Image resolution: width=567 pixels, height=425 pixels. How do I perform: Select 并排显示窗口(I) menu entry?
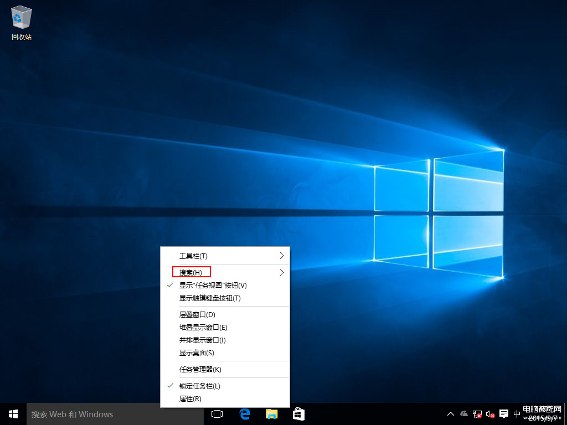[x=225, y=340]
